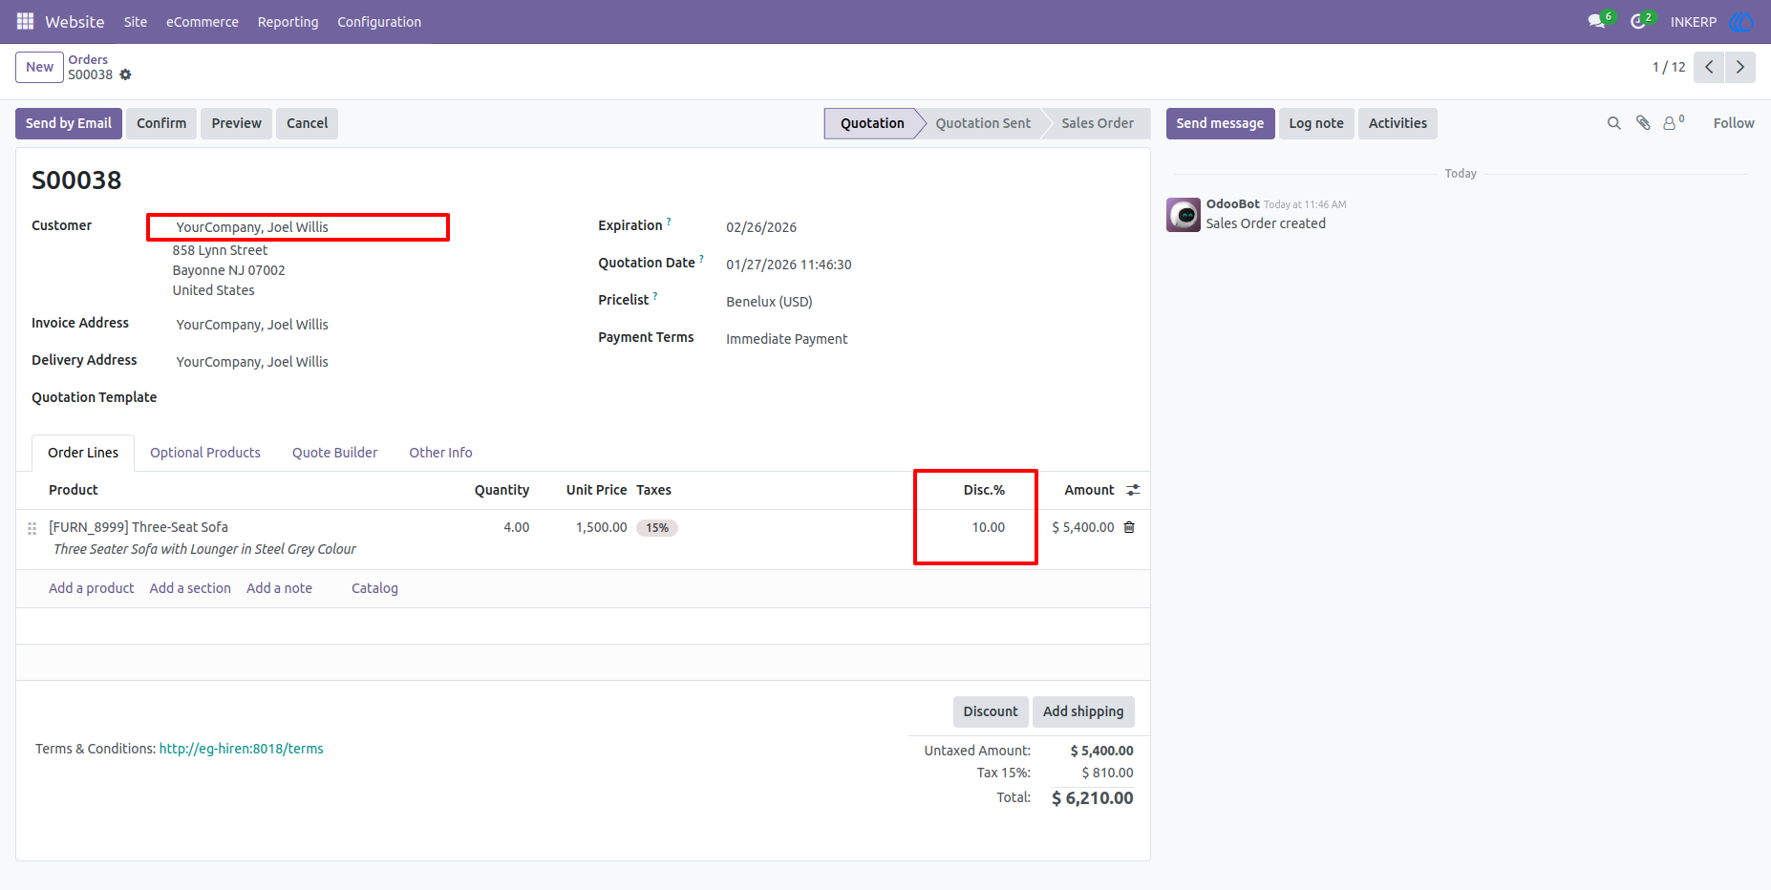The image size is (1771, 890).
Task: Attach files using the paperclip icon
Action: [1643, 123]
